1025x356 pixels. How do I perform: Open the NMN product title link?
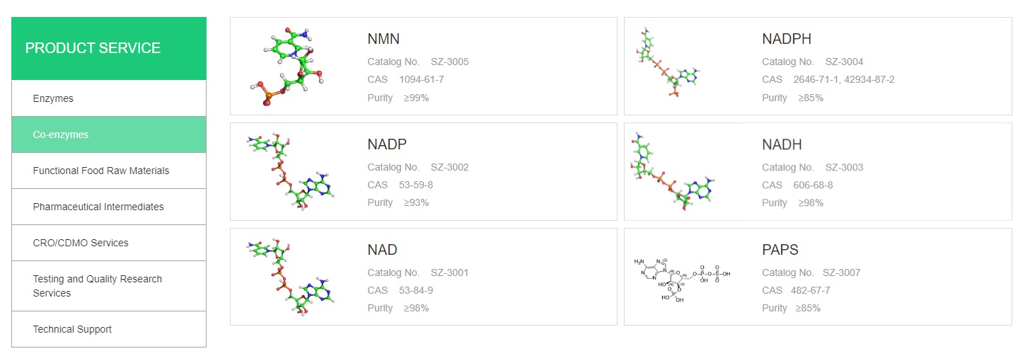tap(383, 39)
